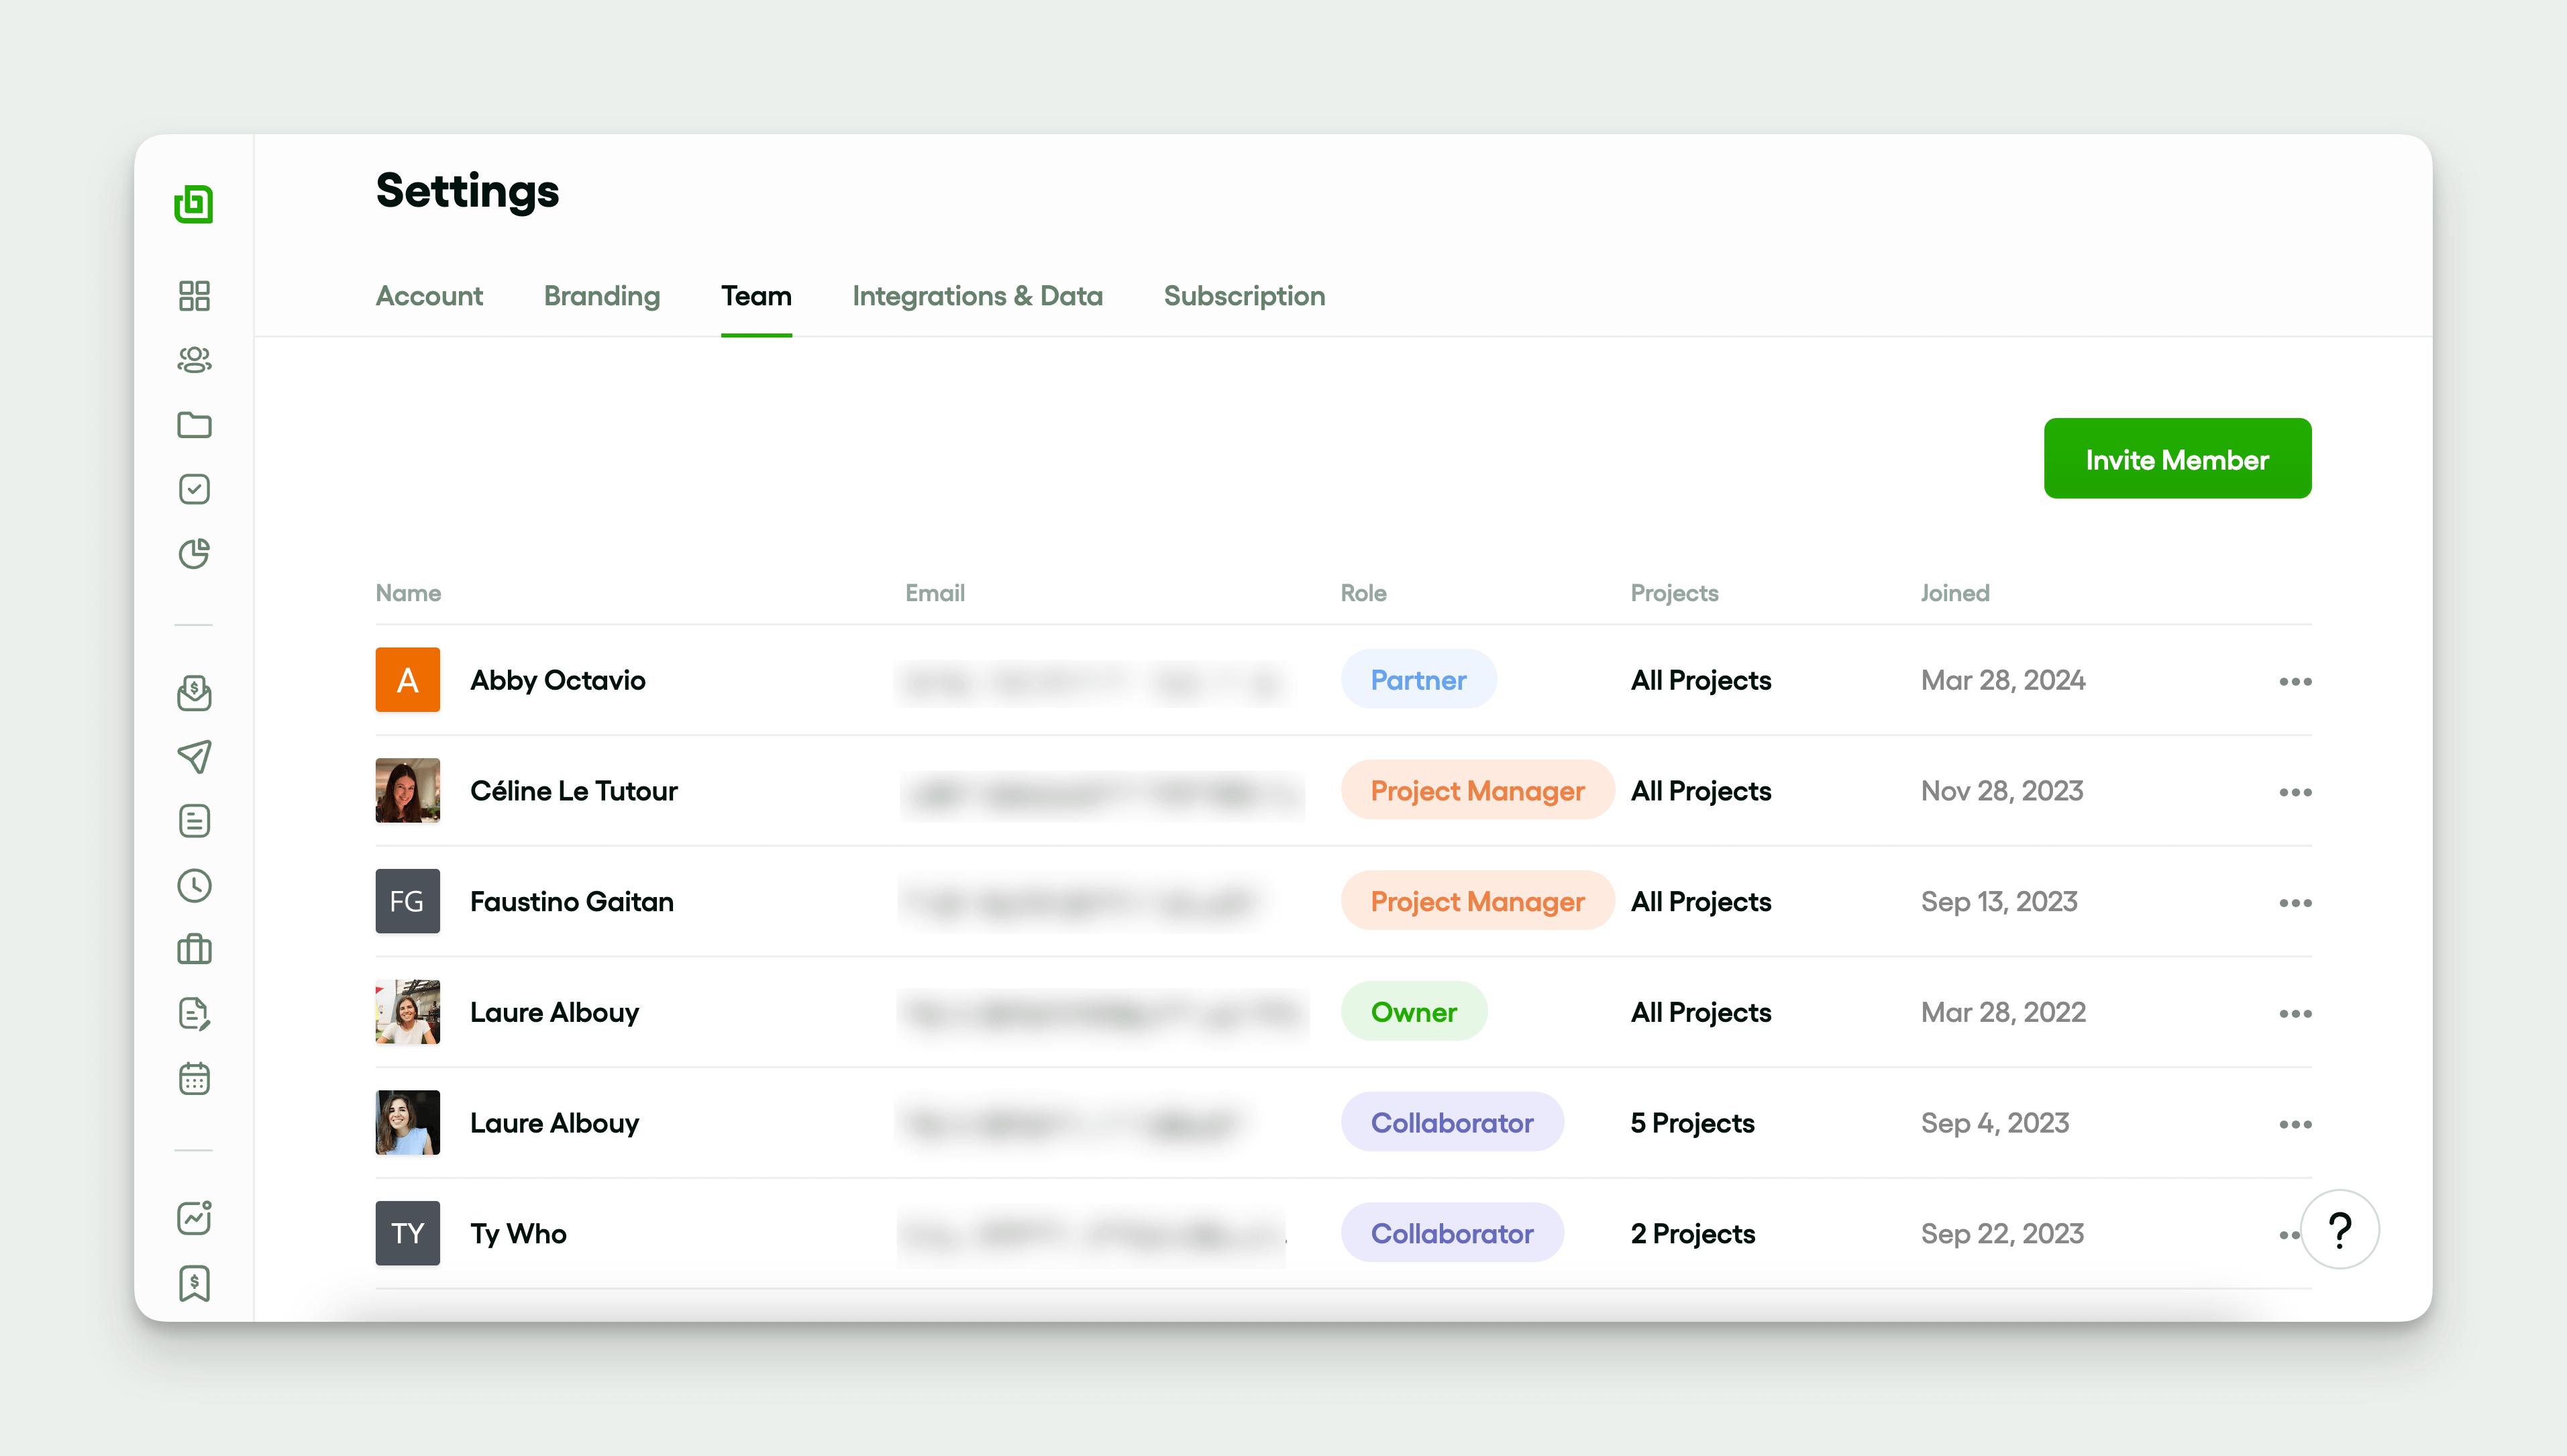
Task: Click the Owner role badge for Laure Albouy
Action: [x=1414, y=1012]
